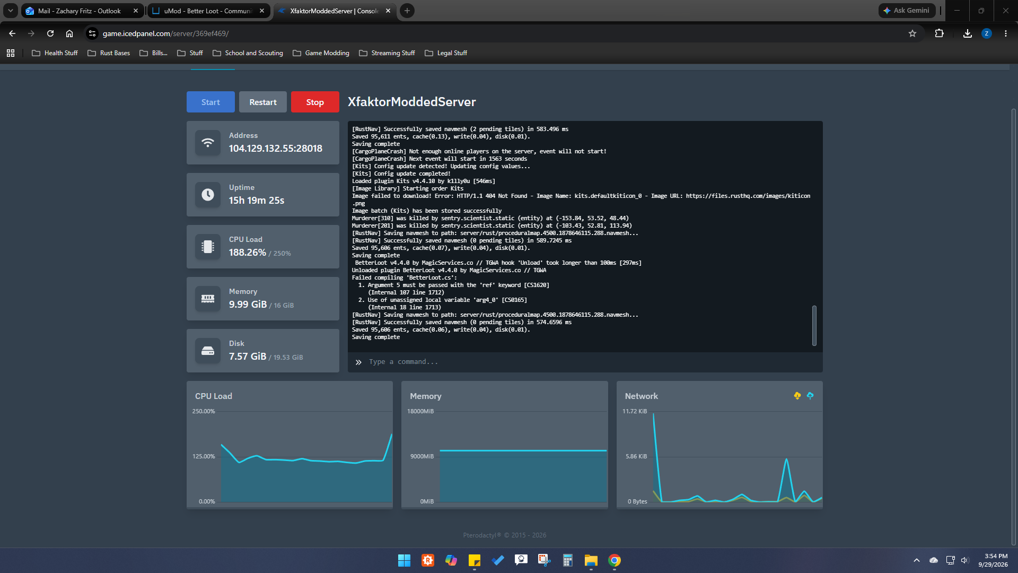
Task: Click the yellow download icon in Network panel
Action: pyautogui.click(x=797, y=396)
